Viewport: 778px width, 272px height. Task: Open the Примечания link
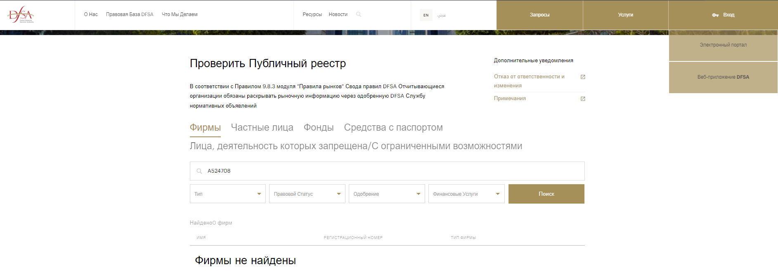coord(510,98)
